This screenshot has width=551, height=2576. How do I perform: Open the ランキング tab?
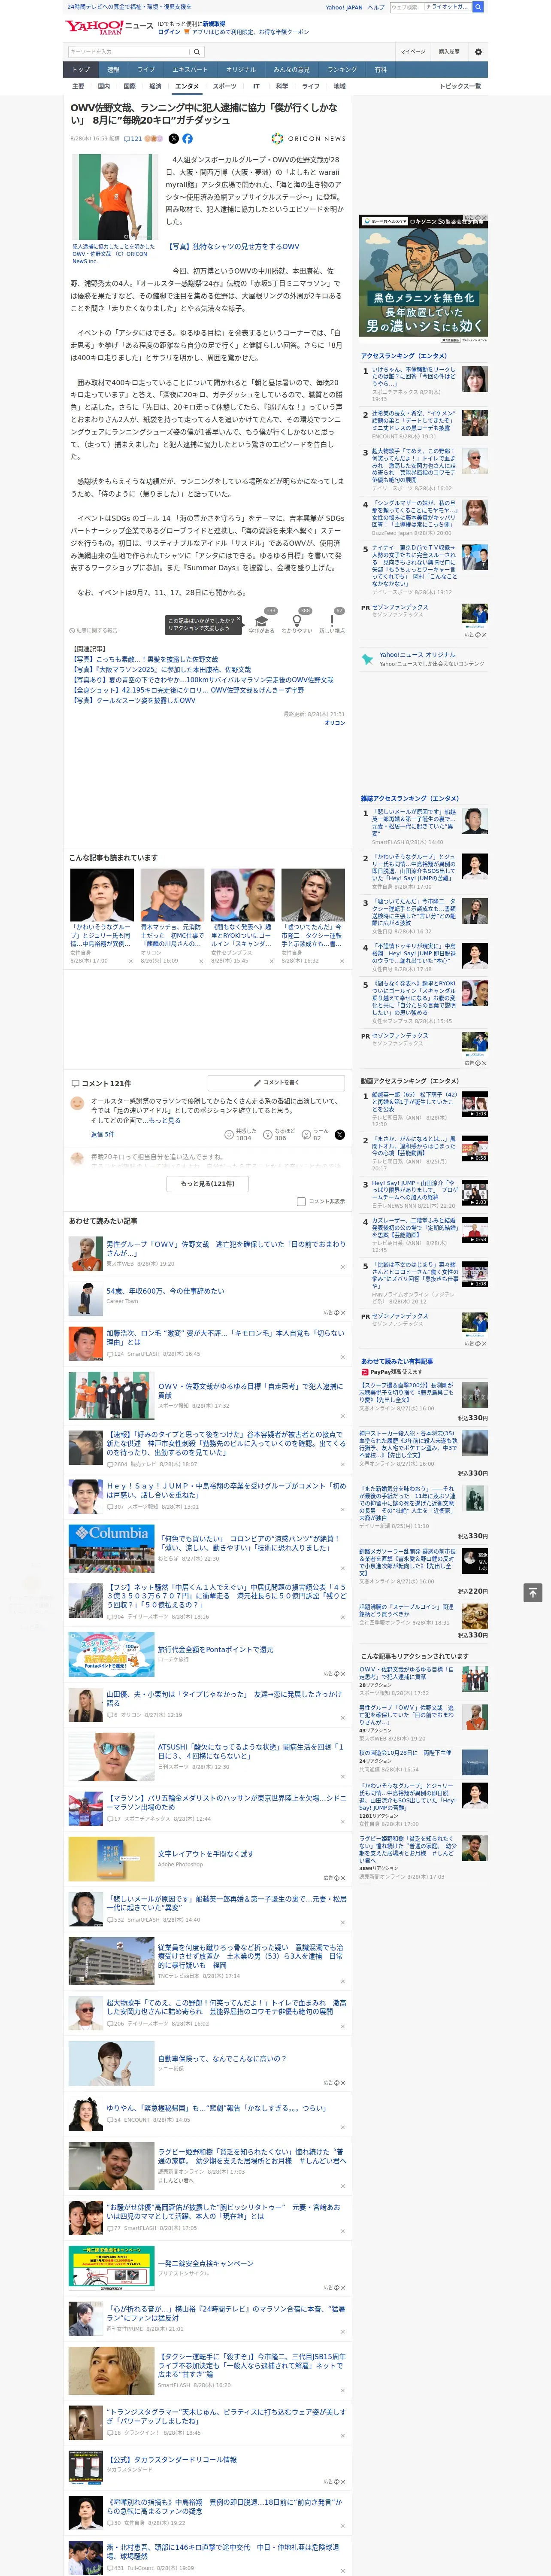click(342, 70)
